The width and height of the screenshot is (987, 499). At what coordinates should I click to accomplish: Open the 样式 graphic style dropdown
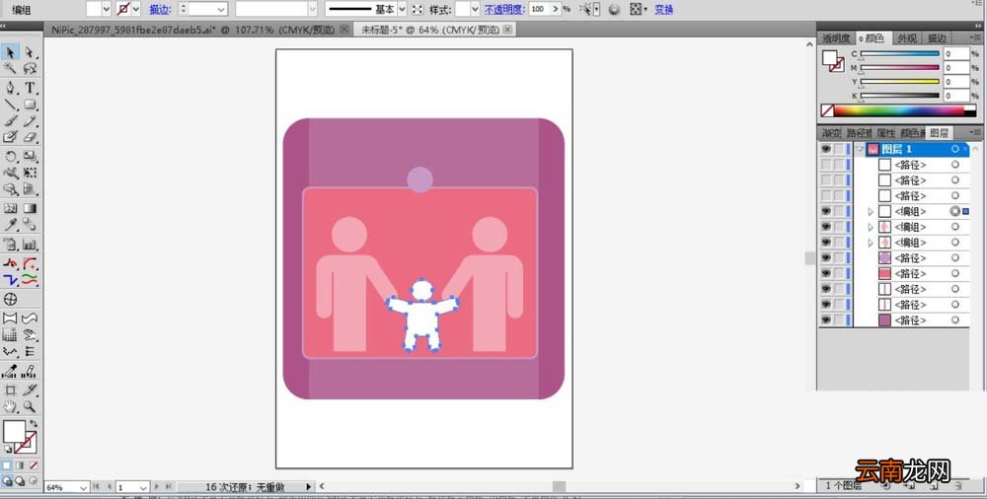coord(476,10)
